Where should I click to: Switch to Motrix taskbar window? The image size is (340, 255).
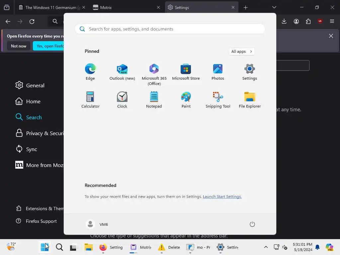[x=141, y=247]
